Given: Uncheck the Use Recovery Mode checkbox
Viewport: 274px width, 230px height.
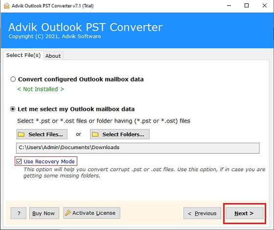Looking at the screenshot, I should pos(19,161).
